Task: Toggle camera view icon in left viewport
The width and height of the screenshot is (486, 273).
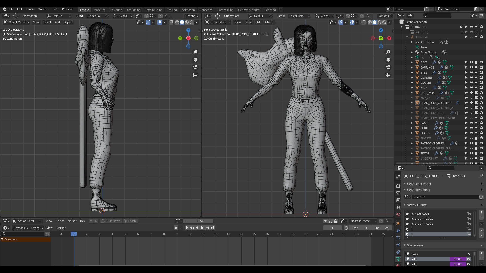Action: point(195,67)
